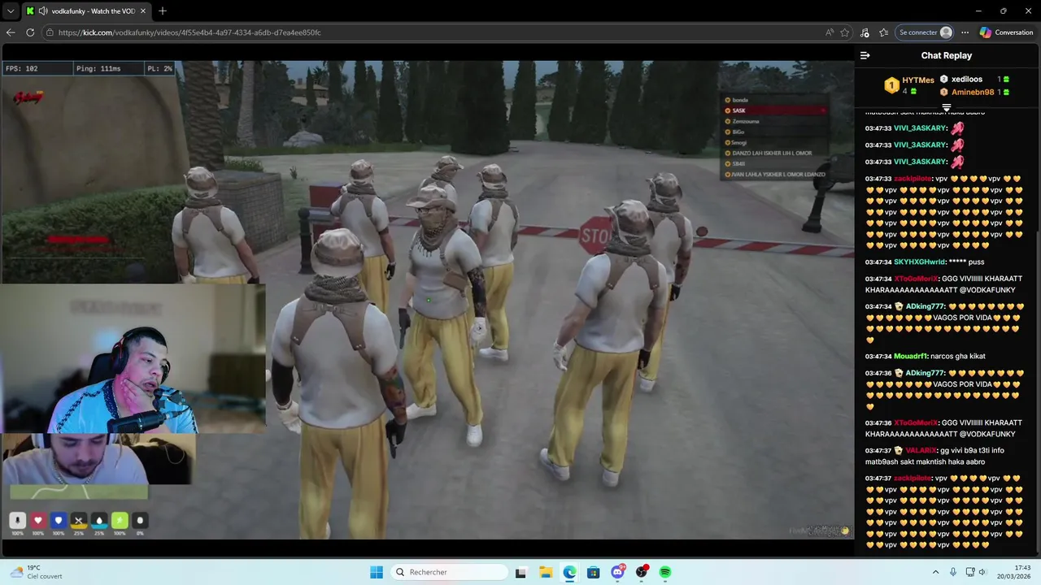This screenshot has width=1041, height=585.
Task: Open the browser extensions icon
Action: 865,32
